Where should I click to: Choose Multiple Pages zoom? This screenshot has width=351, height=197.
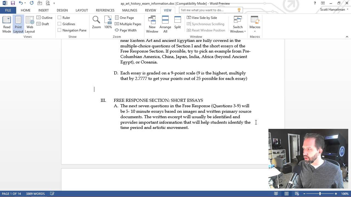pyautogui.click(x=128, y=24)
